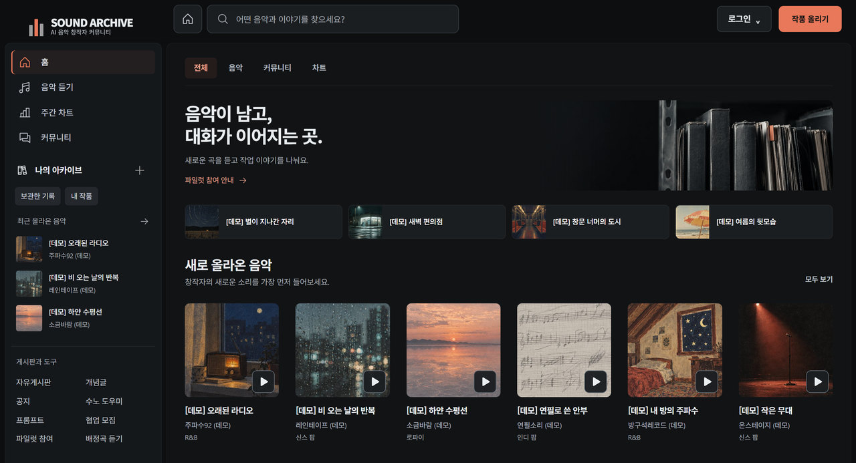Play the 오래된 라디오 card
The width and height of the screenshot is (856, 463).
pyautogui.click(x=263, y=381)
